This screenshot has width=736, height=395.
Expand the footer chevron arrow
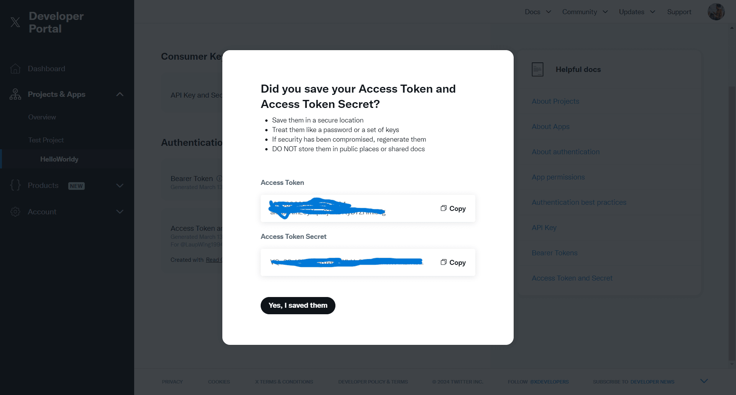[x=704, y=381]
